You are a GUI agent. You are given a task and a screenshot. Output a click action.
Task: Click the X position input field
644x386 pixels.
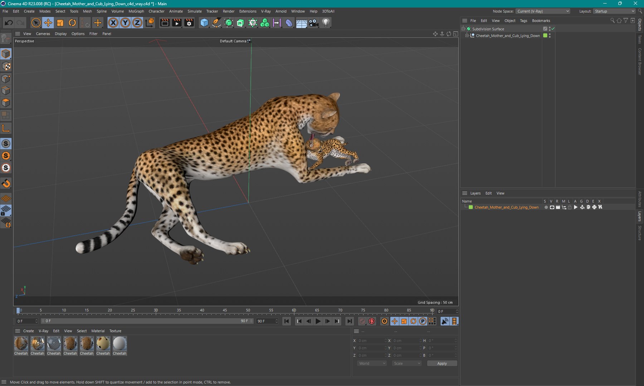click(x=372, y=341)
